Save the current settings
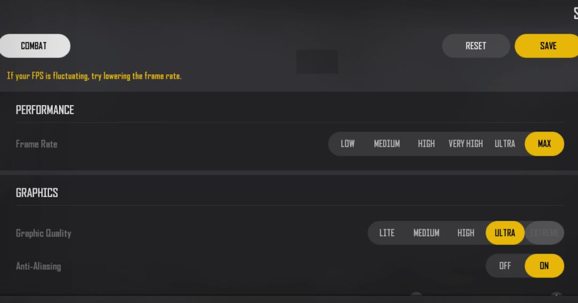578x303 pixels. pyautogui.click(x=547, y=46)
